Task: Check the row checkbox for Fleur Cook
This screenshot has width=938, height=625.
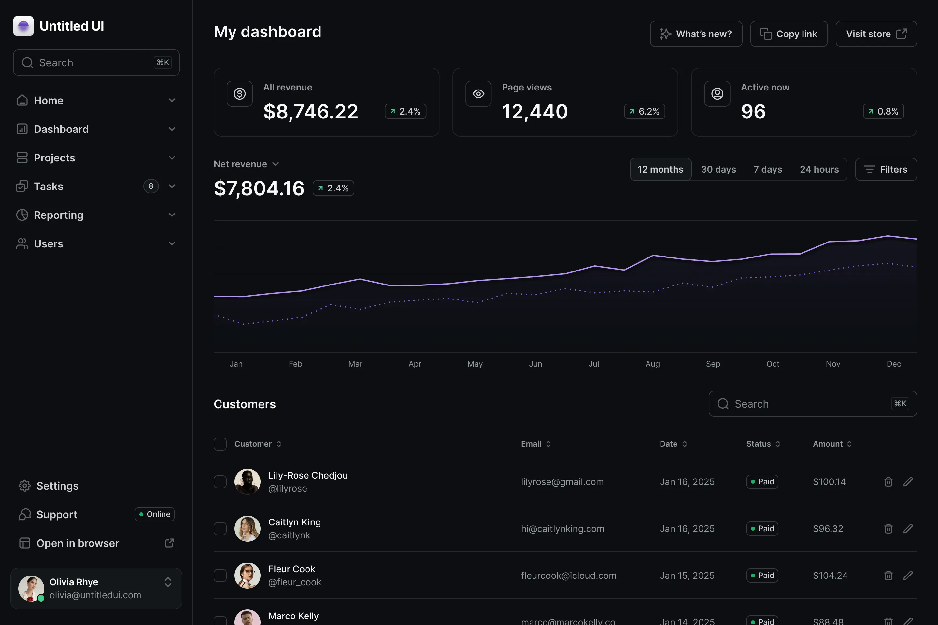Action: coord(220,575)
